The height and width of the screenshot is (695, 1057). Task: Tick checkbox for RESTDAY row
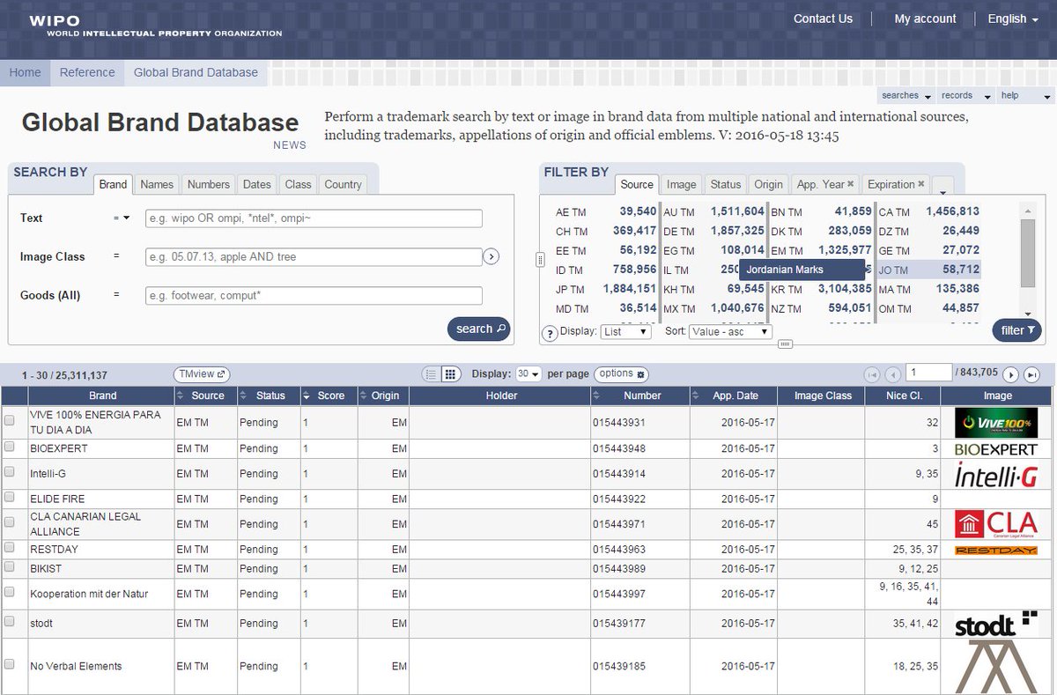pyautogui.click(x=10, y=548)
